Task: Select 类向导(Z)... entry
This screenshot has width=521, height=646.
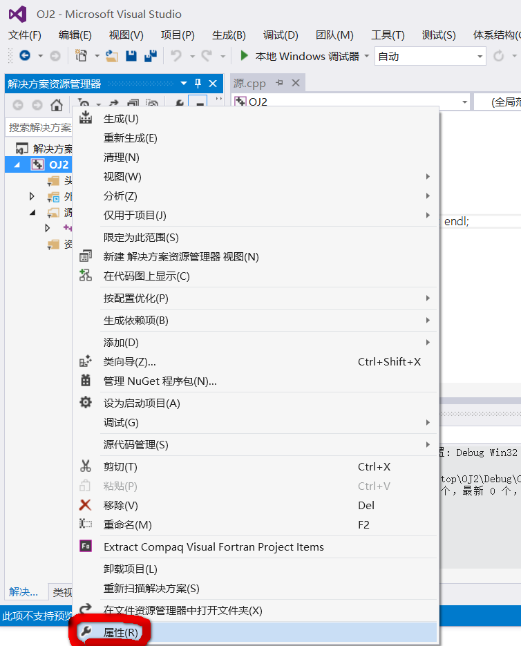Action: (255, 362)
